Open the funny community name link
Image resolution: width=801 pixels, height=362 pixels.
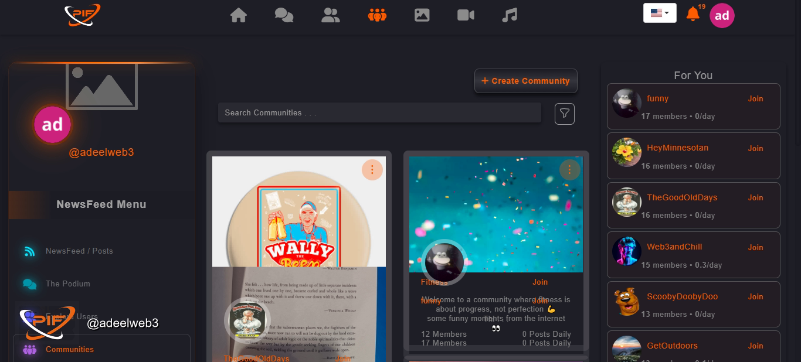(x=657, y=98)
